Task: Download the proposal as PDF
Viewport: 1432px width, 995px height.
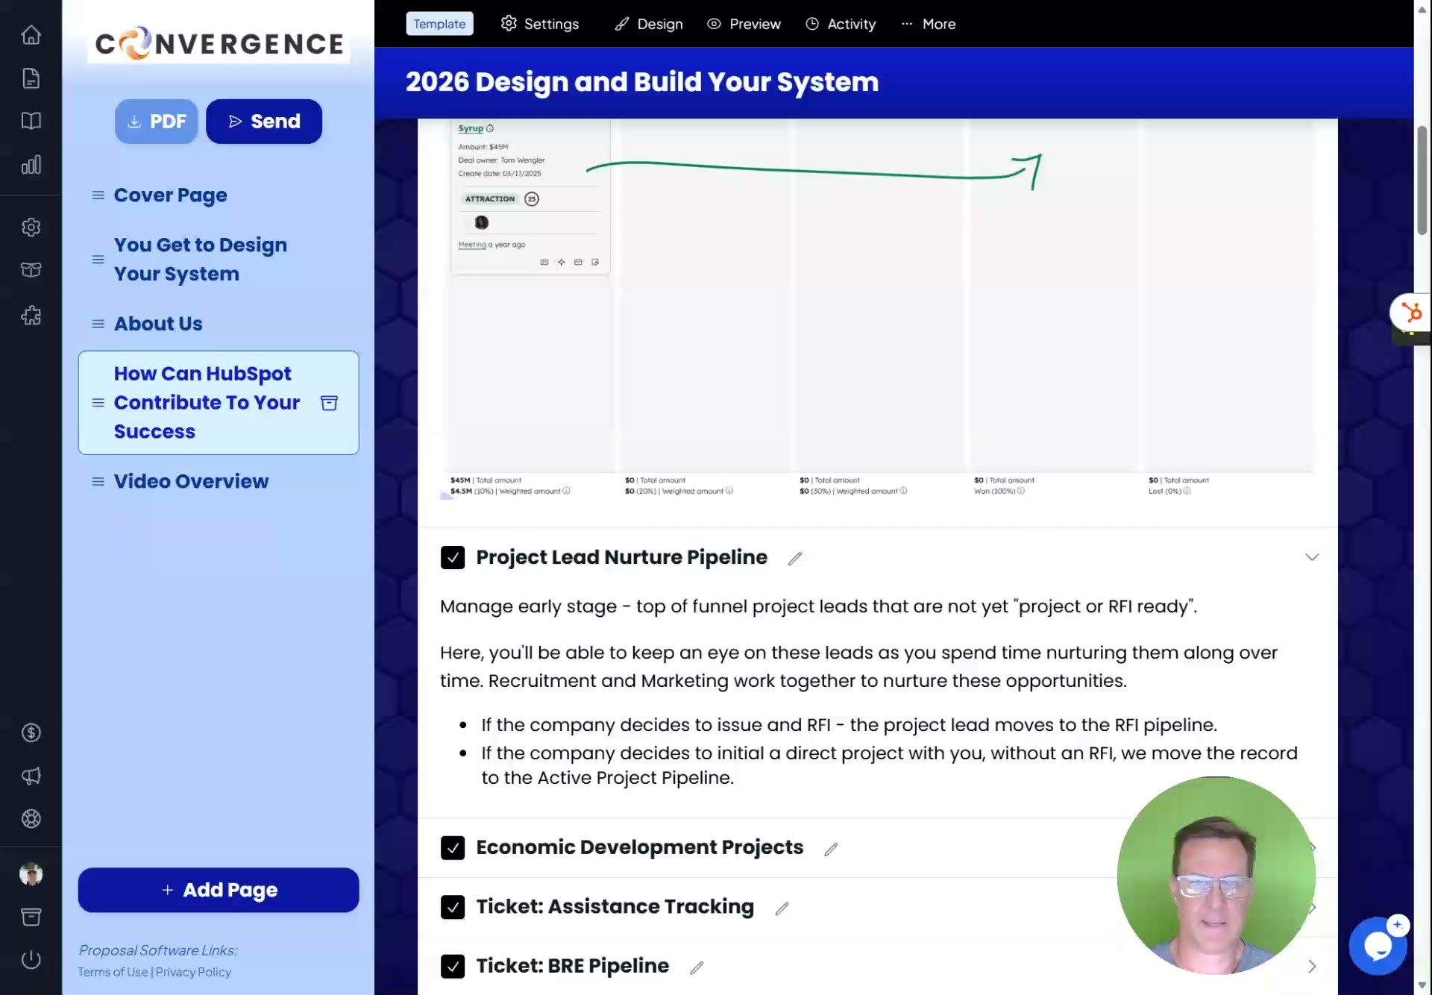Action: 157,122
